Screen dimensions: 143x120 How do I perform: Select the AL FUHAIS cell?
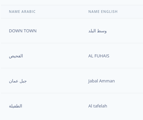point(99,56)
